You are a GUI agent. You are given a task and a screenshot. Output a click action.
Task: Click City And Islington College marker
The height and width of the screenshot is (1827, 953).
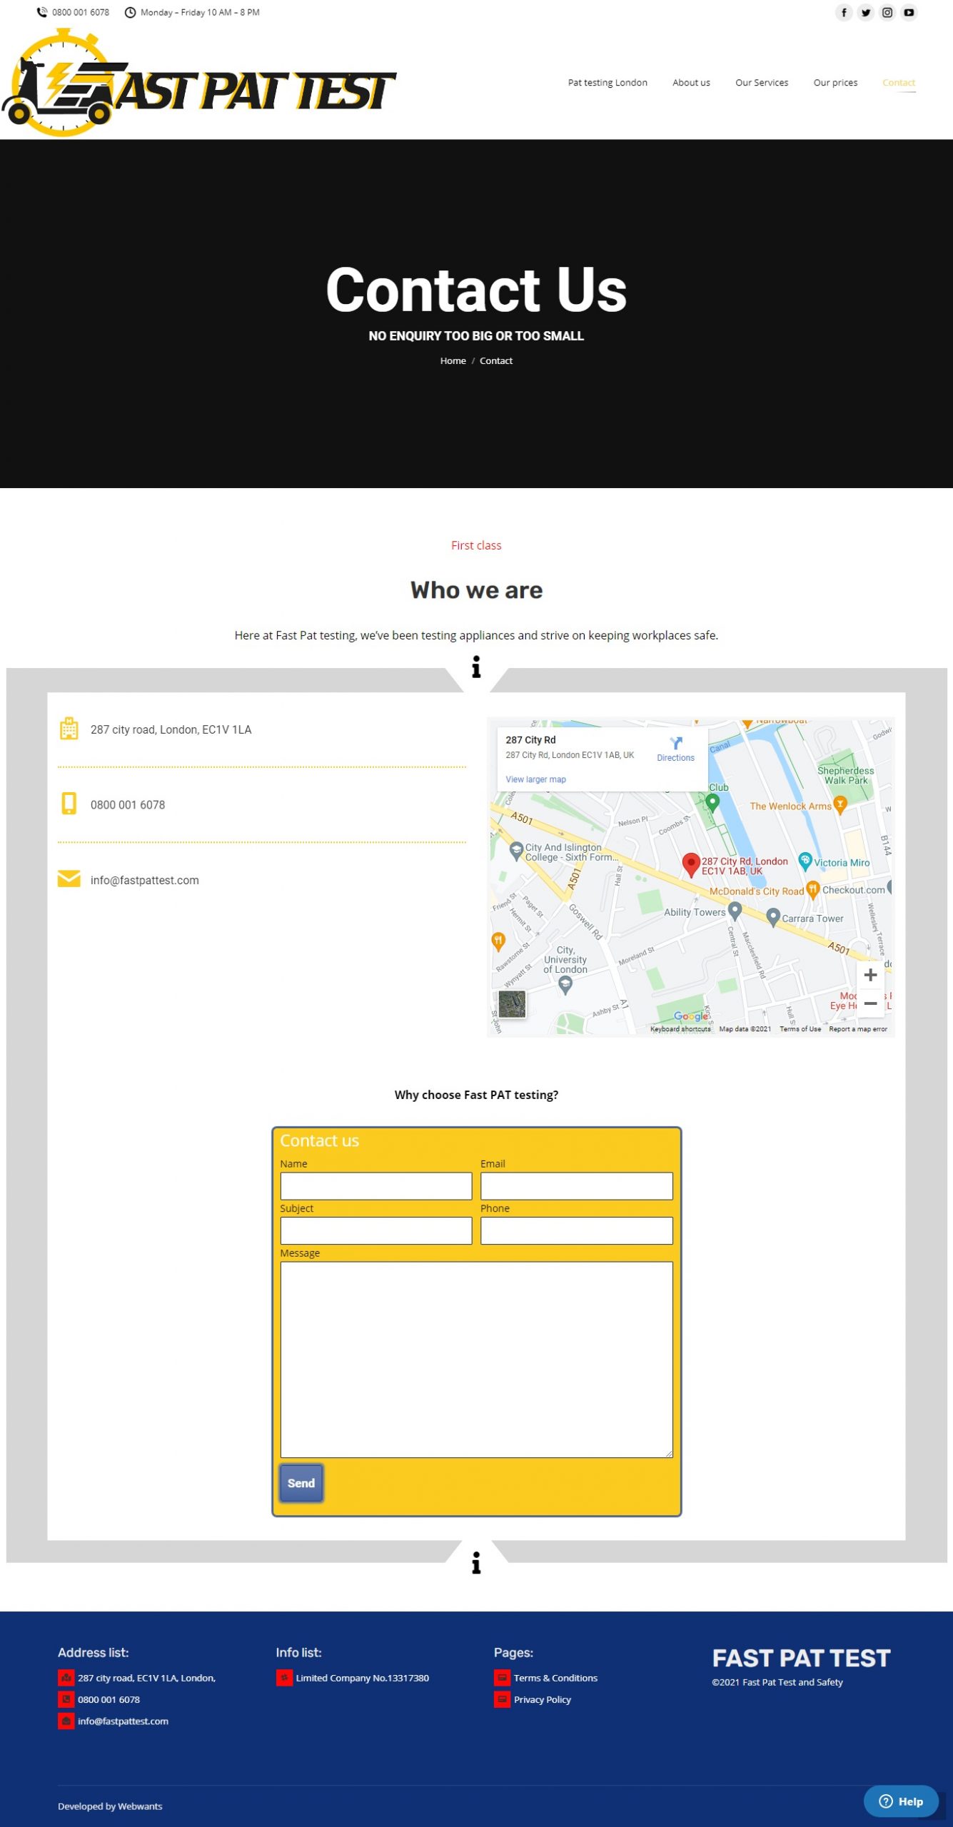(516, 851)
